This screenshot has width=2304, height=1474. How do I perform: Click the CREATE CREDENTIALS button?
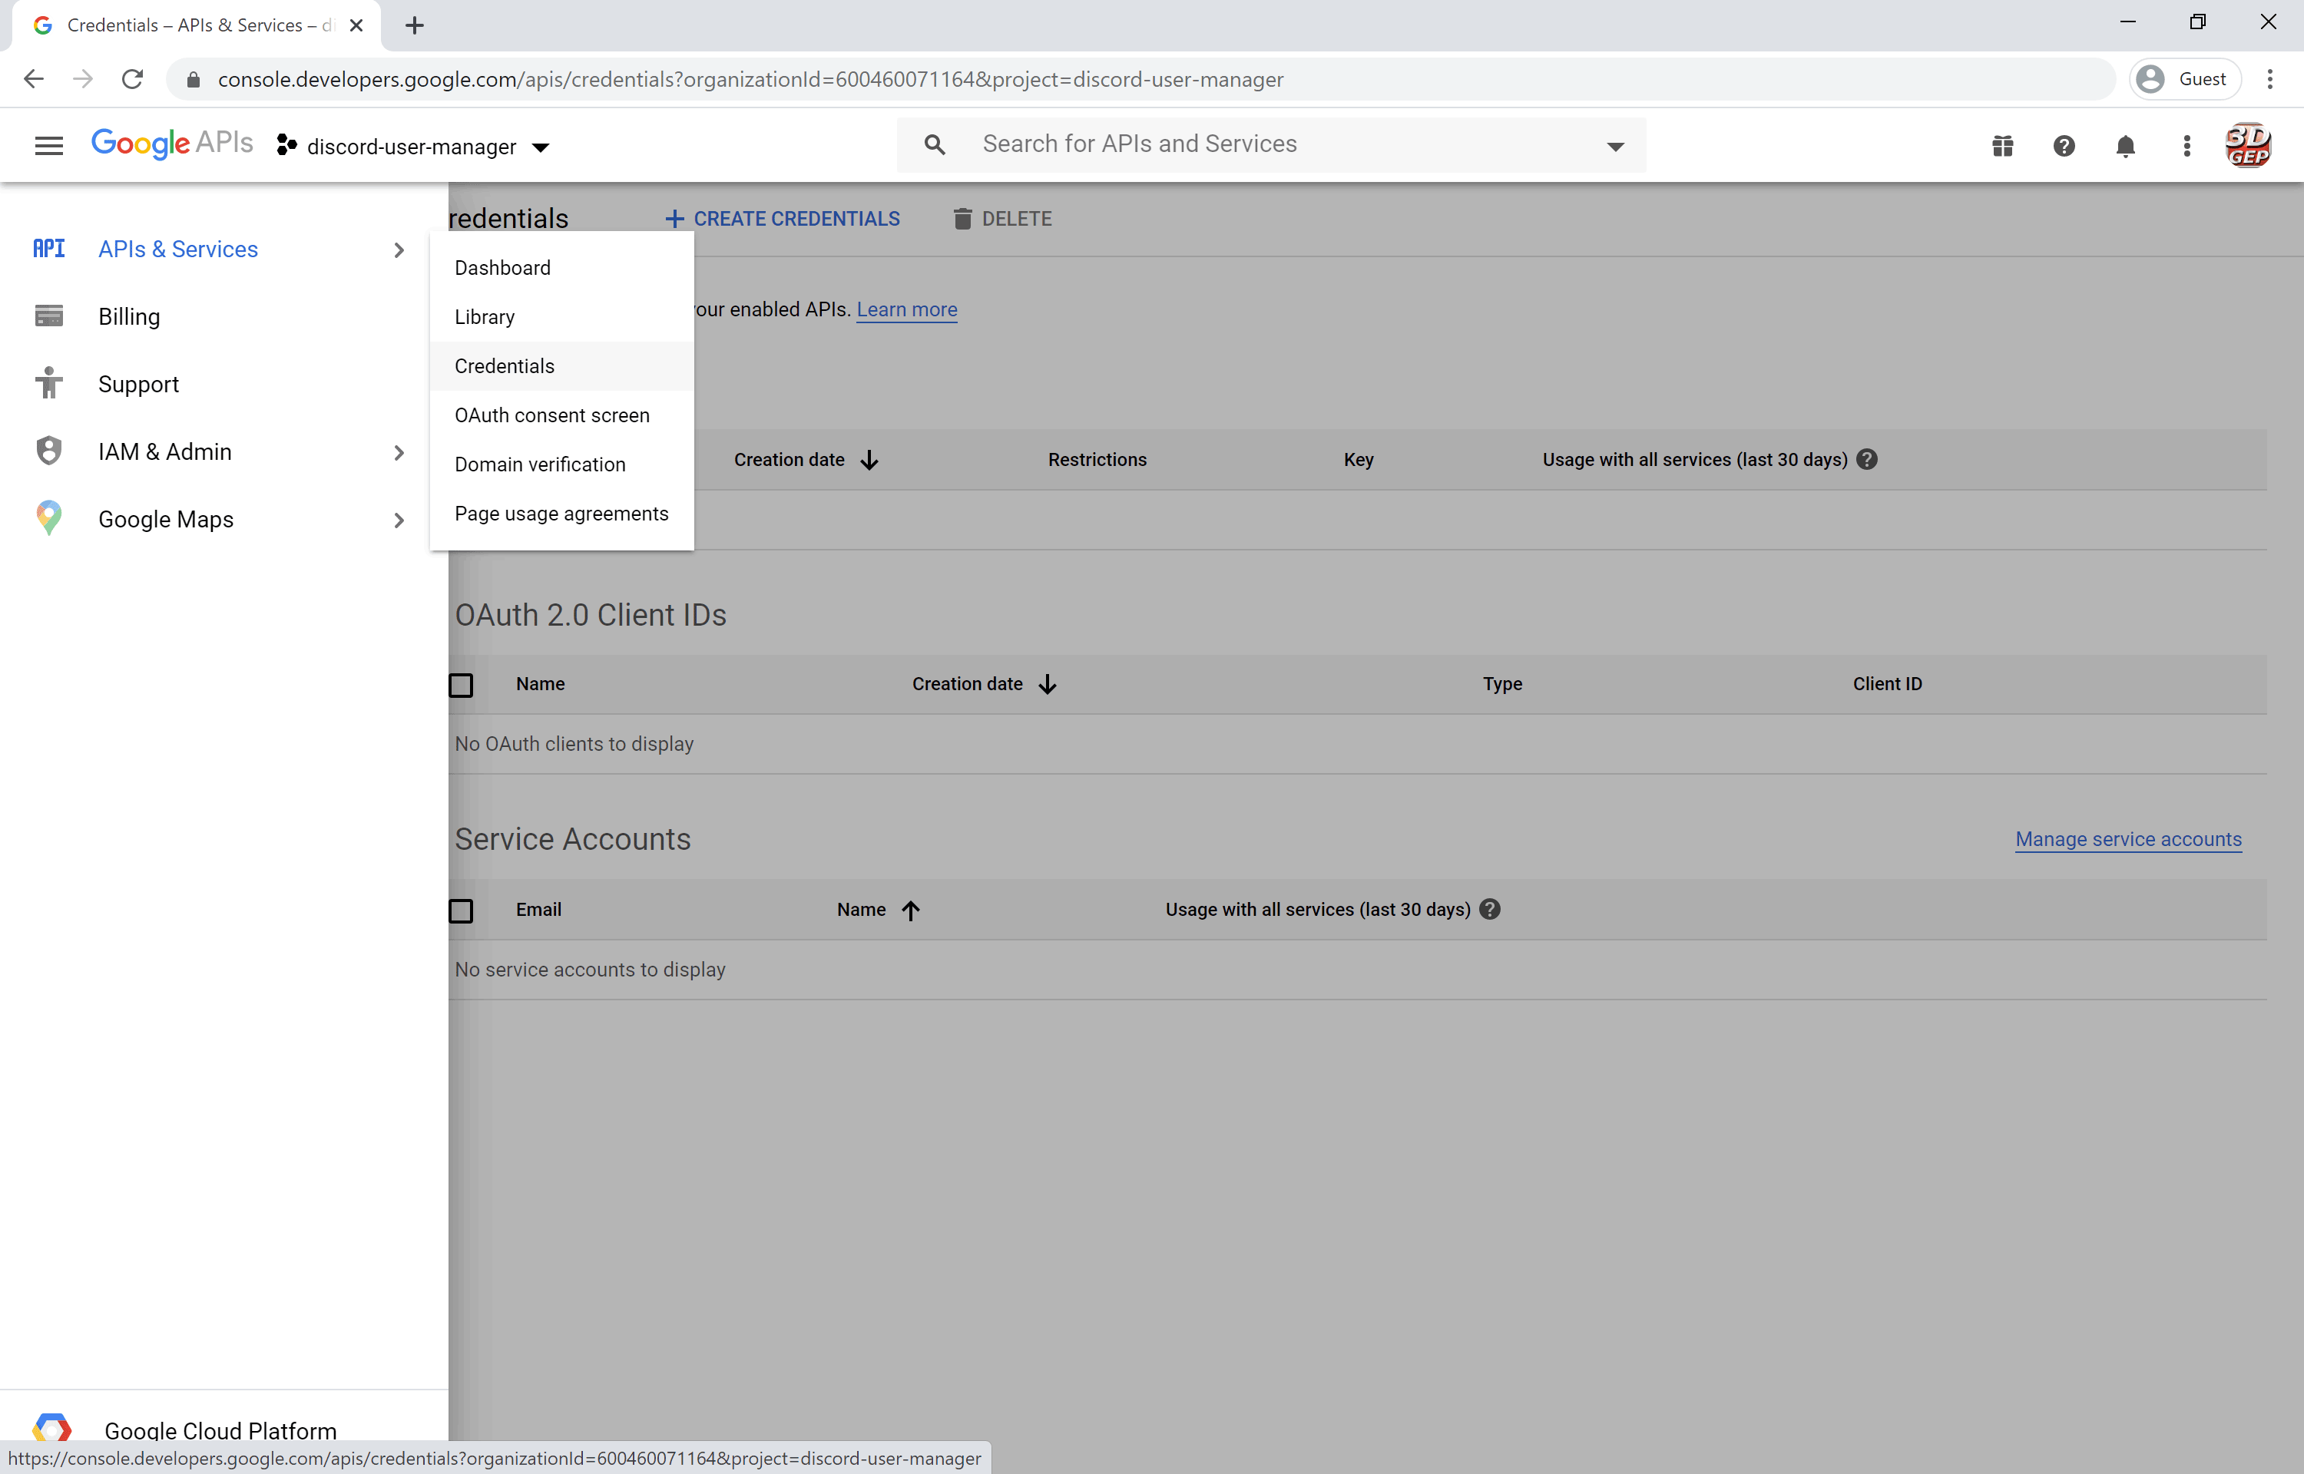(x=783, y=218)
